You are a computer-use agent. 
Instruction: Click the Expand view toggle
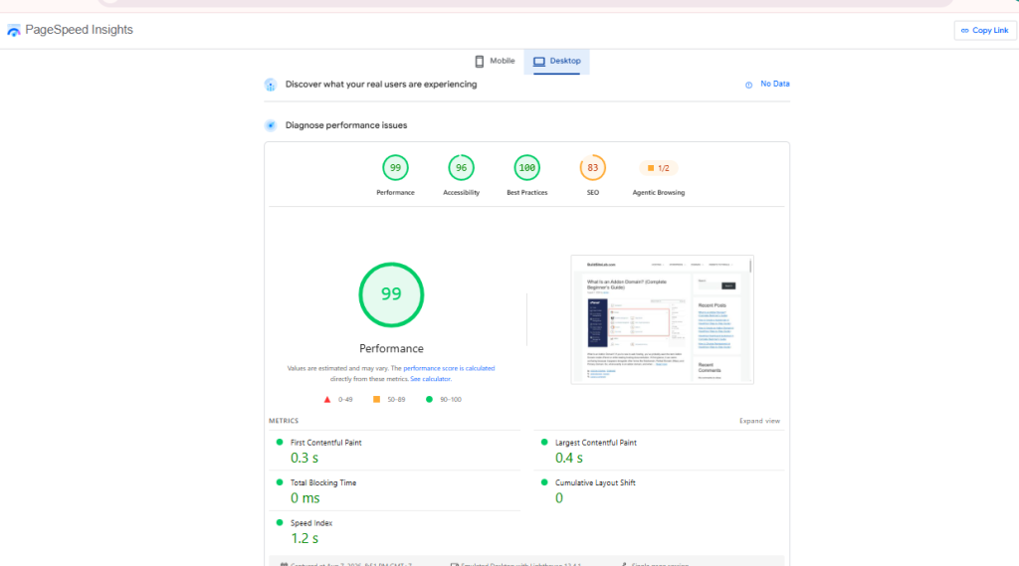[759, 421]
